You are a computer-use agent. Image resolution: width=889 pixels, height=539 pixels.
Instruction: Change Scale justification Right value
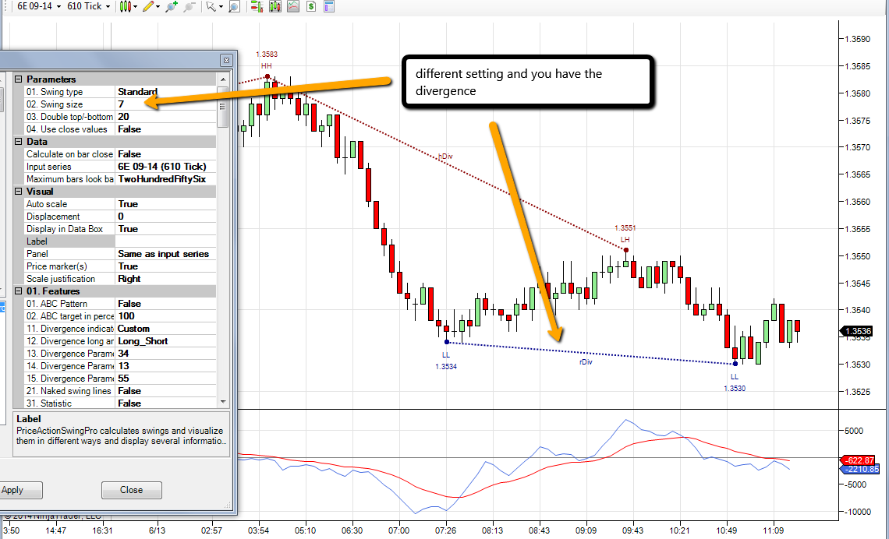[166, 279]
